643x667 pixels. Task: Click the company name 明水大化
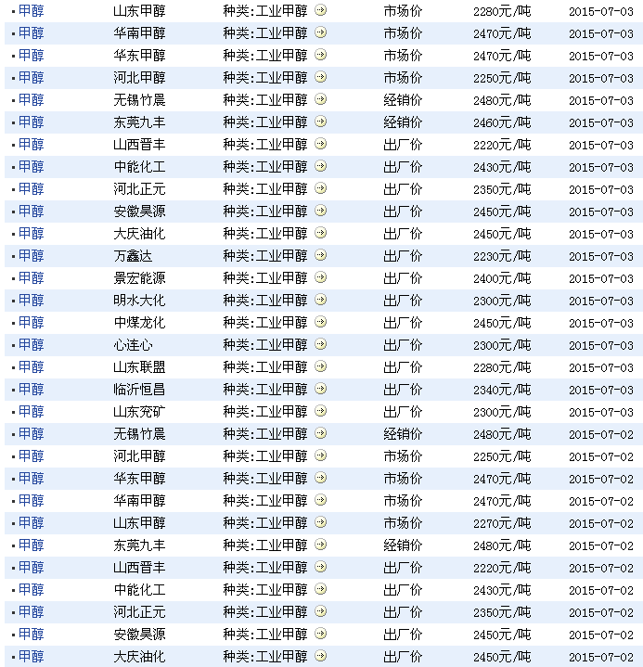[x=139, y=301]
